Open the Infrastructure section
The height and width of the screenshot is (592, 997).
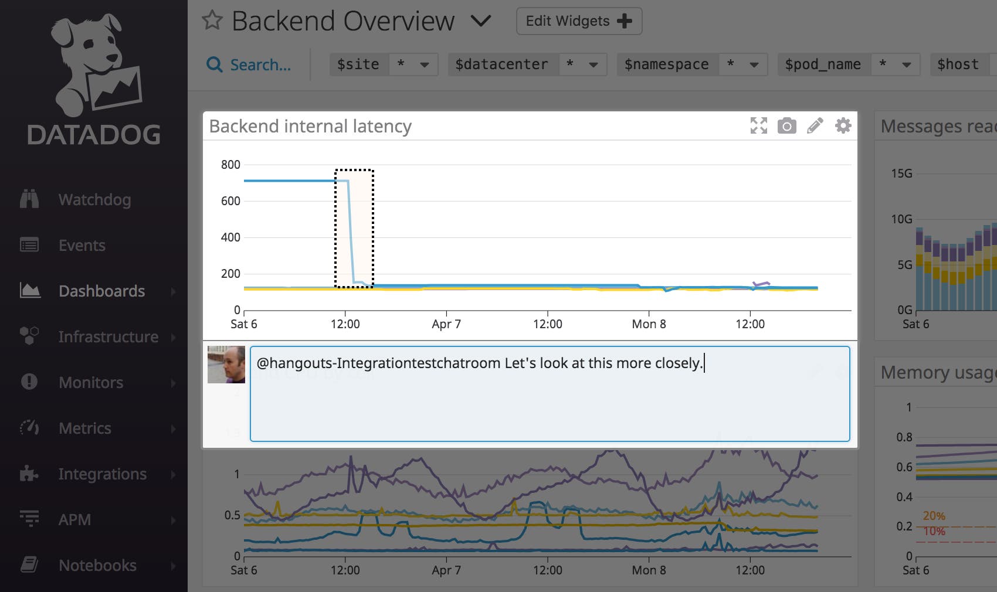108,336
